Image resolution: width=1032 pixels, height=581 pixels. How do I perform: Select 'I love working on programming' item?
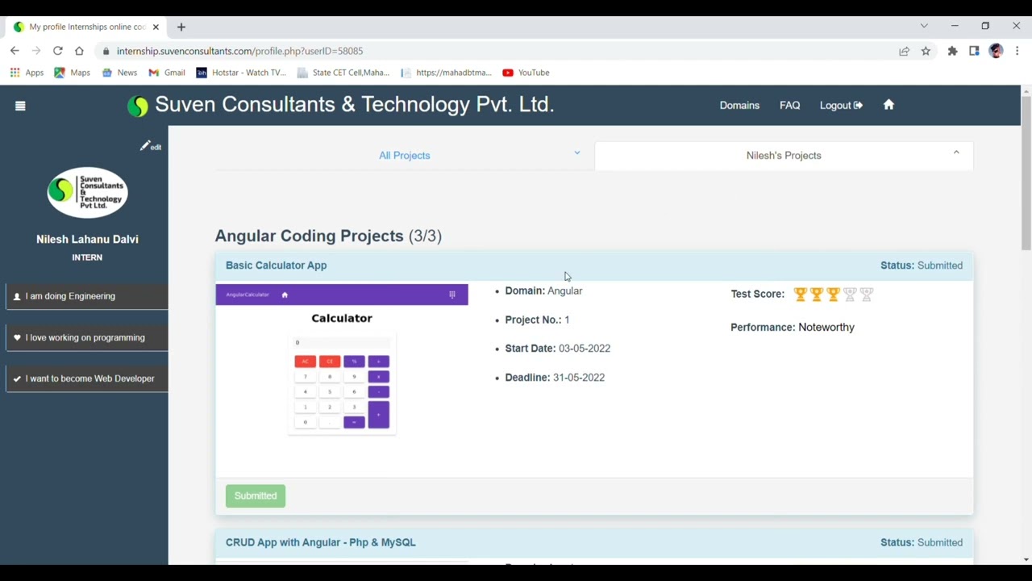click(x=86, y=337)
